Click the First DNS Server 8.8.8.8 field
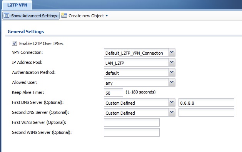 [x=206, y=102]
